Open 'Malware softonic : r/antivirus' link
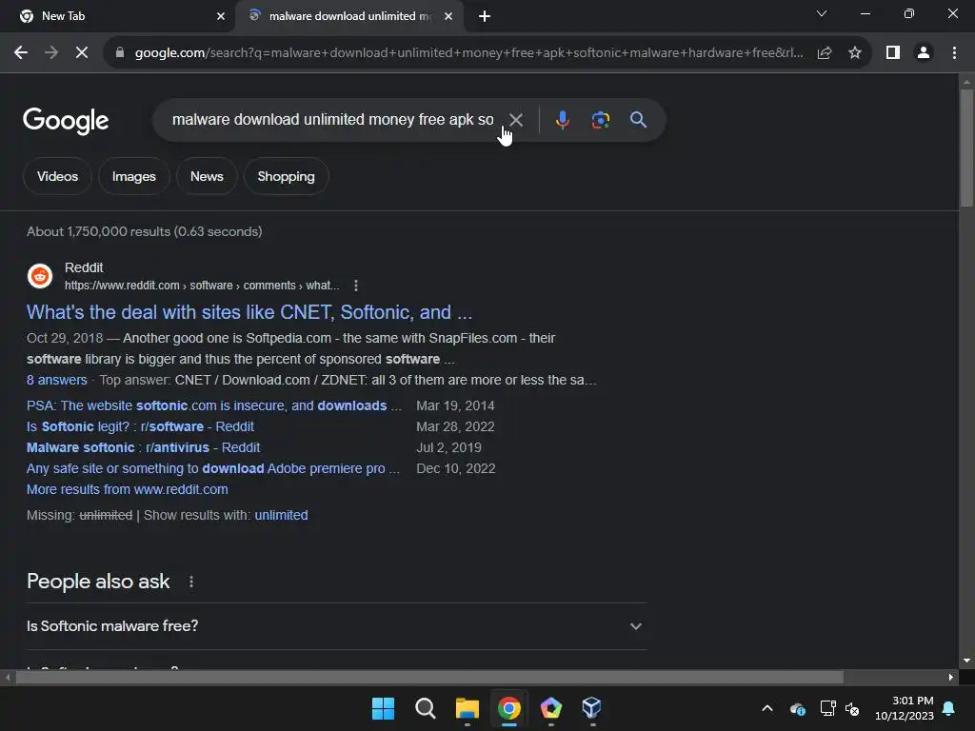975x731 pixels. point(143,447)
